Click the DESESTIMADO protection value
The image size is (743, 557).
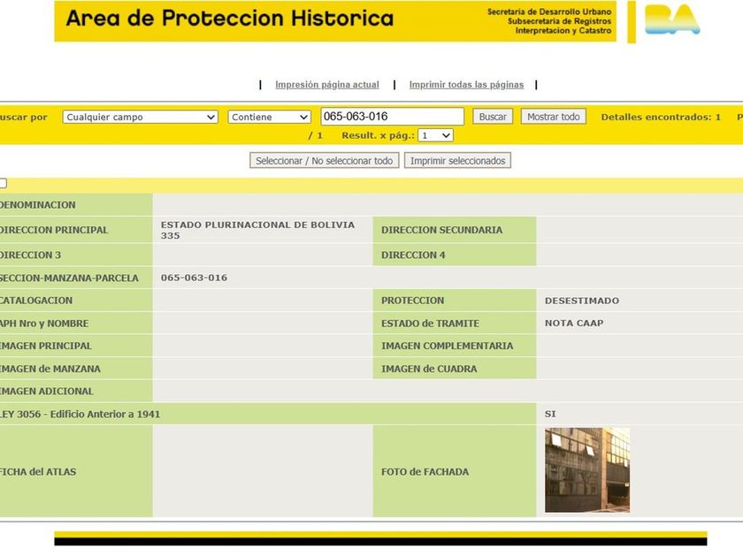point(581,301)
